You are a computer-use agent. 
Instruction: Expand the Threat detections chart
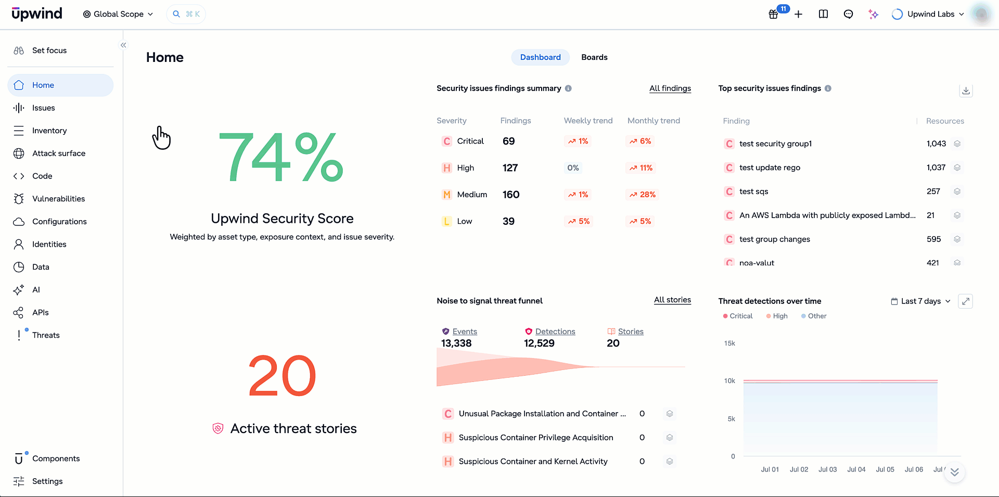966,301
